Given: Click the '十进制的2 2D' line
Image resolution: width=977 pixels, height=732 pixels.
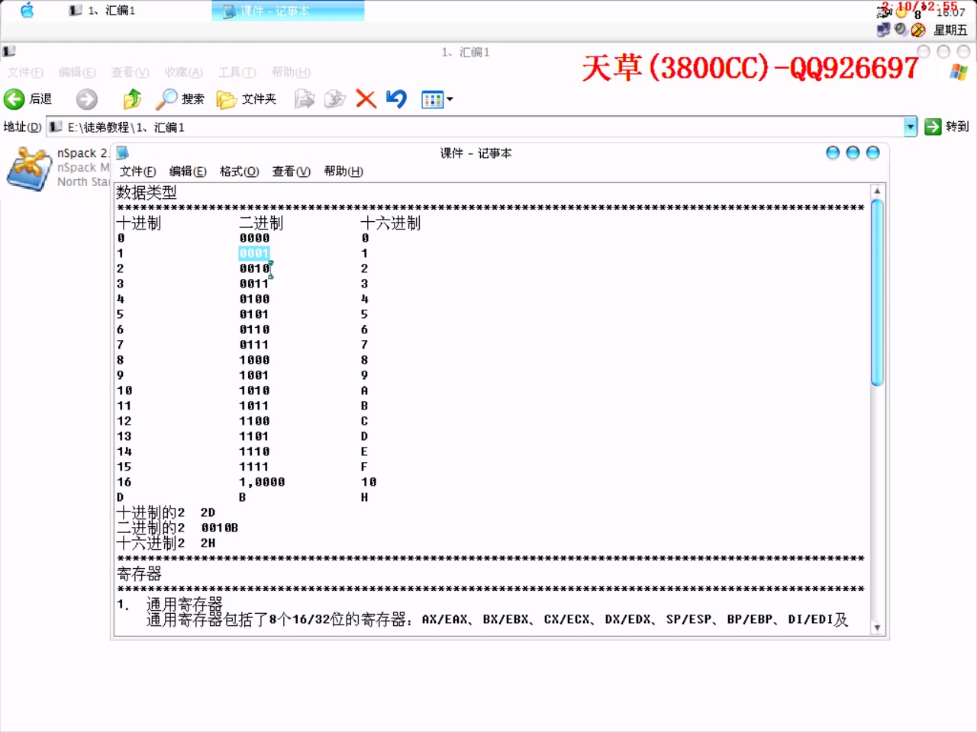Looking at the screenshot, I should (166, 512).
